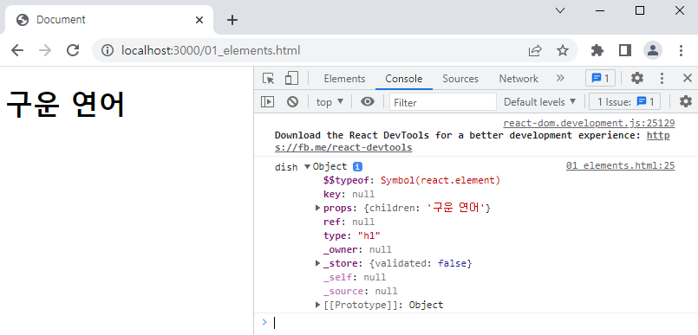Switch to the Network panel

(519, 79)
